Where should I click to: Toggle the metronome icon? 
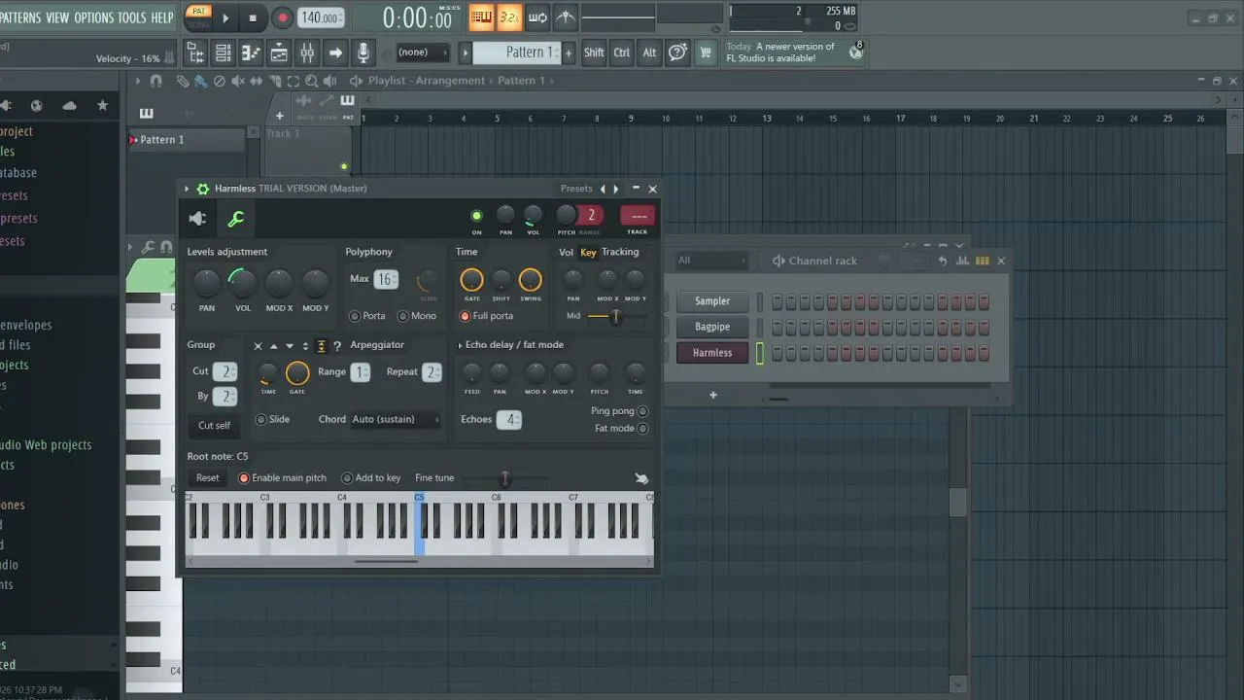[565, 17]
